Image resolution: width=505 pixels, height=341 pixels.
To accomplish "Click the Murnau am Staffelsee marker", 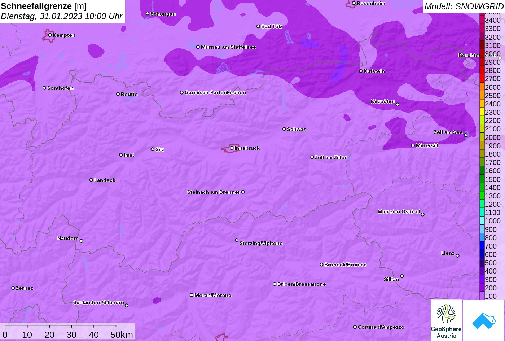I will tap(198, 47).
